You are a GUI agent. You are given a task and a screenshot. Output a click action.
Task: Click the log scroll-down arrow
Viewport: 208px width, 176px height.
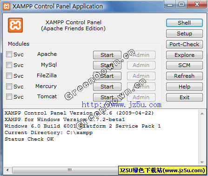pyautogui.click(x=202, y=162)
